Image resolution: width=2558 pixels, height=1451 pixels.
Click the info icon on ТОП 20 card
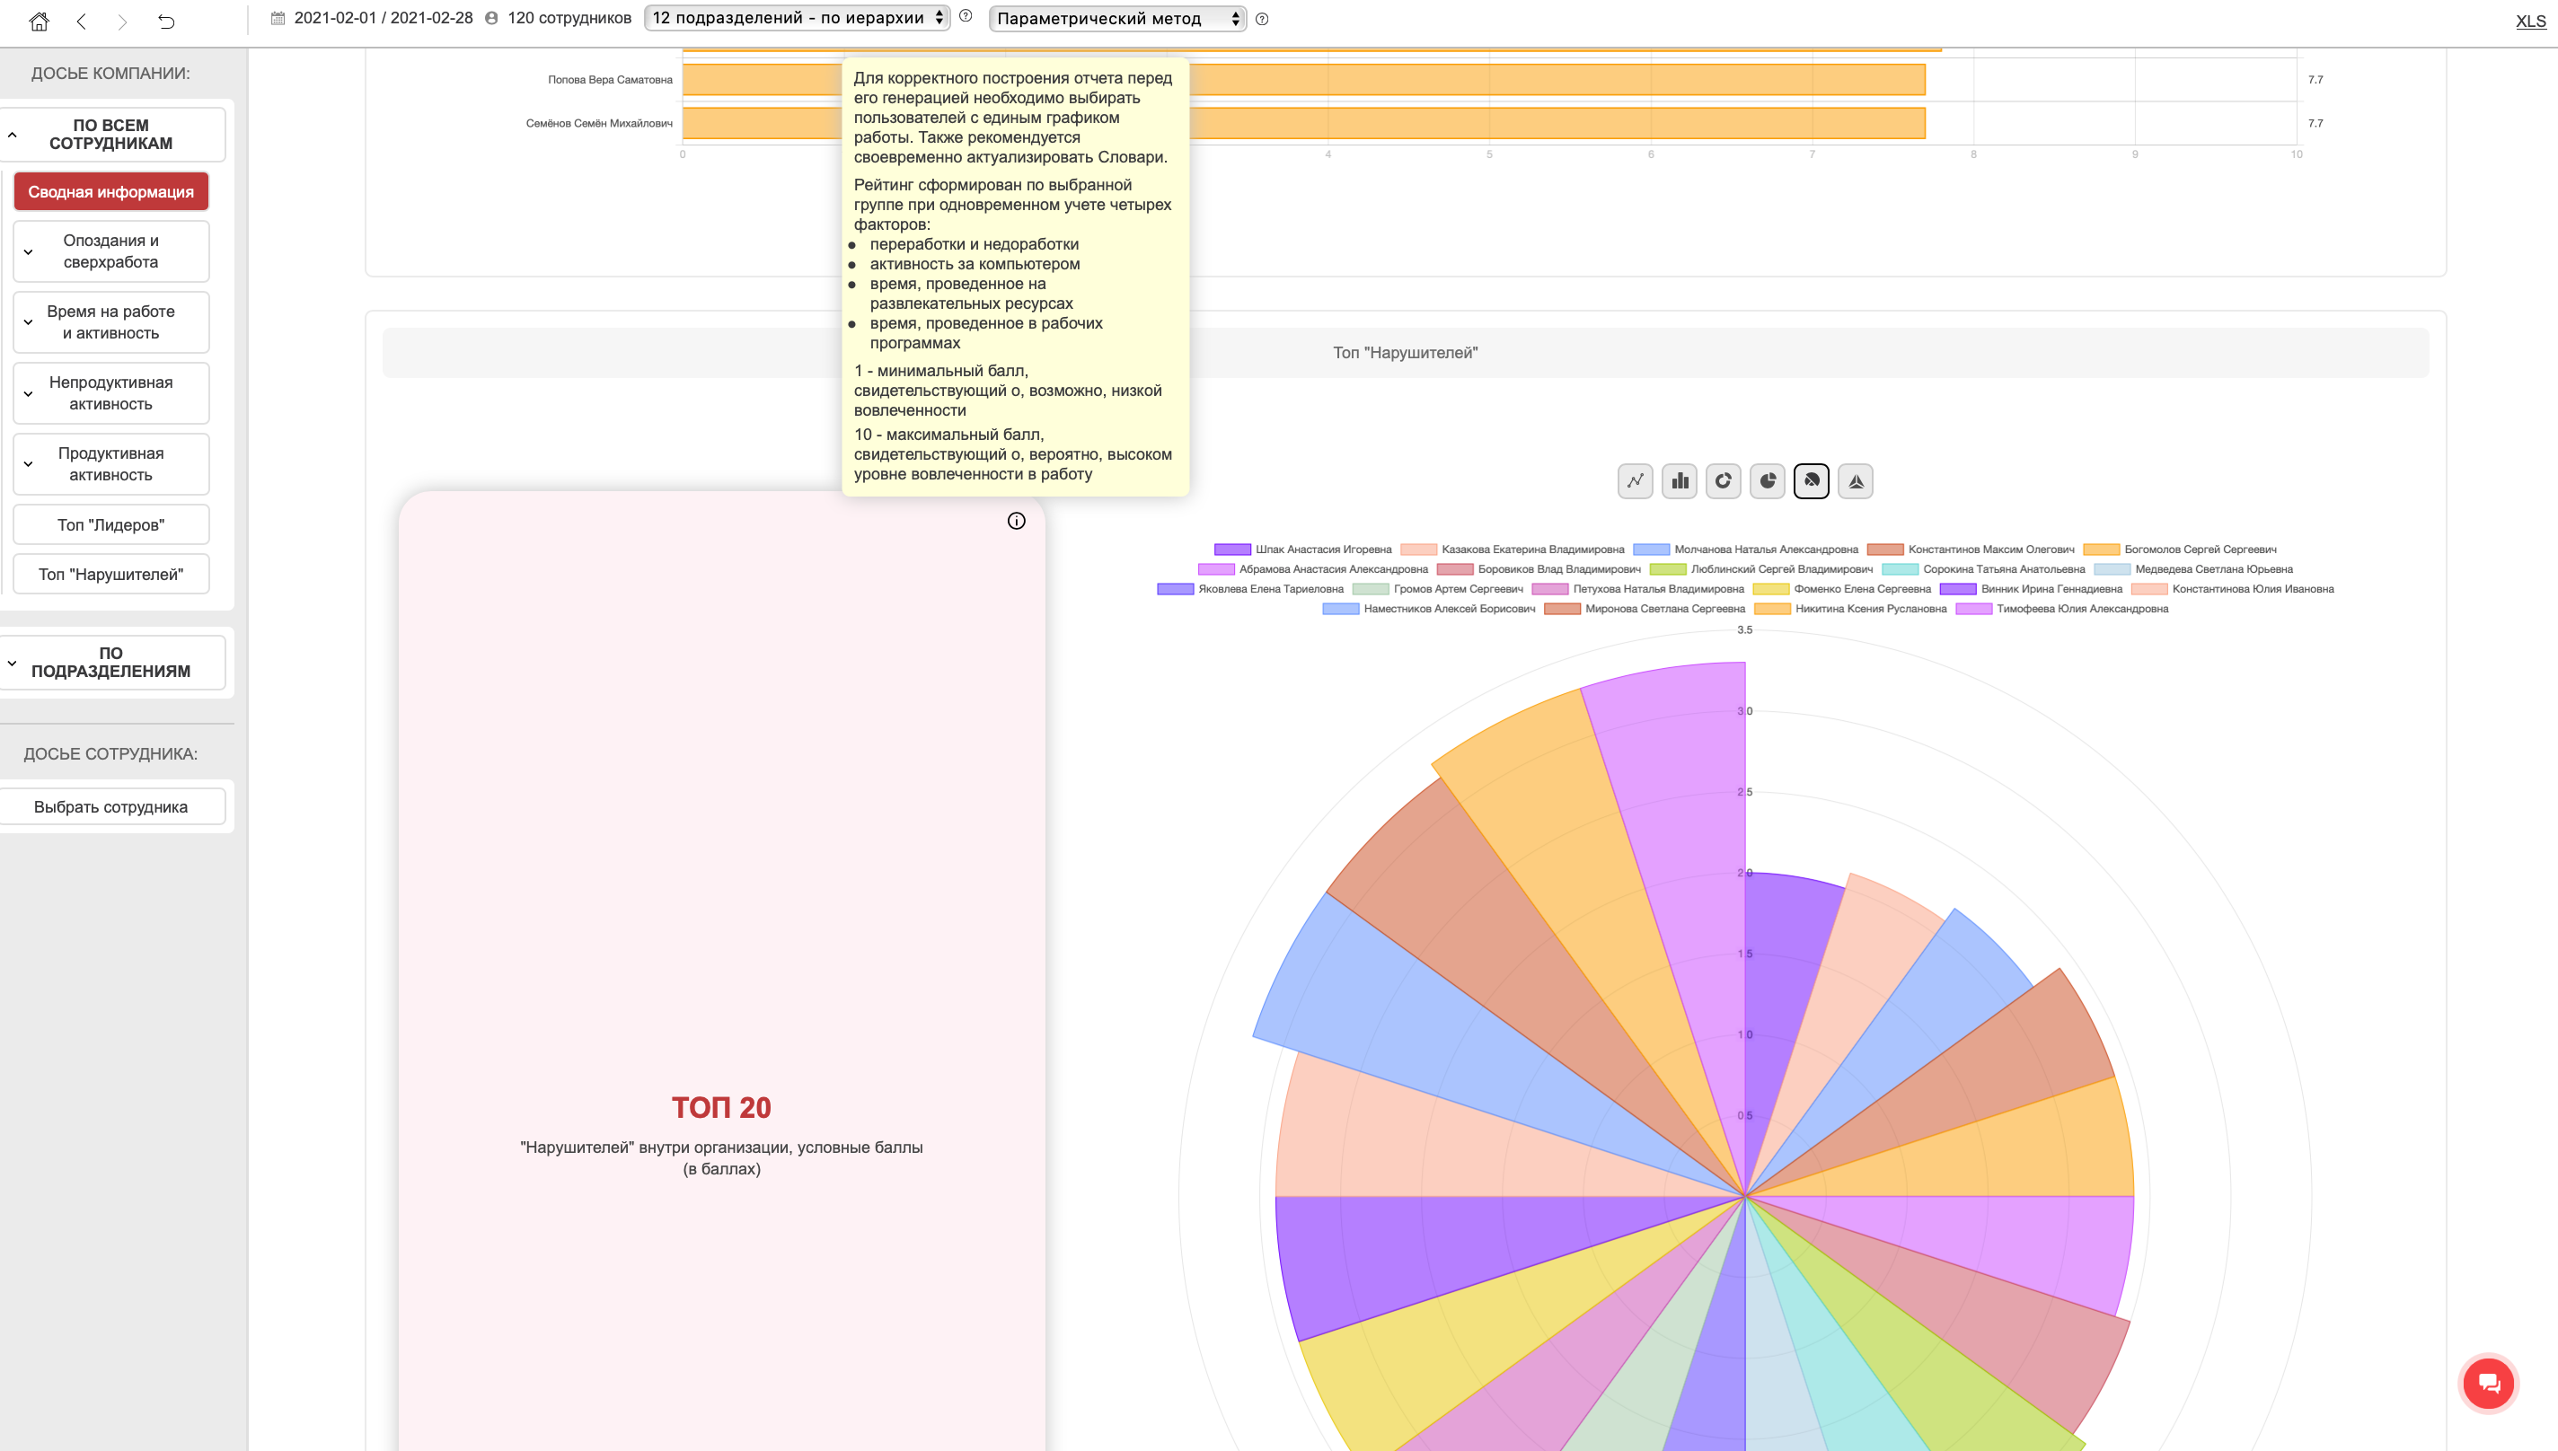pyautogui.click(x=1016, y=521)
